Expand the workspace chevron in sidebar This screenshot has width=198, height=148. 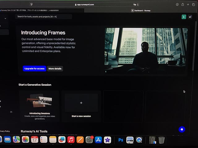click(x=5, y=18)
